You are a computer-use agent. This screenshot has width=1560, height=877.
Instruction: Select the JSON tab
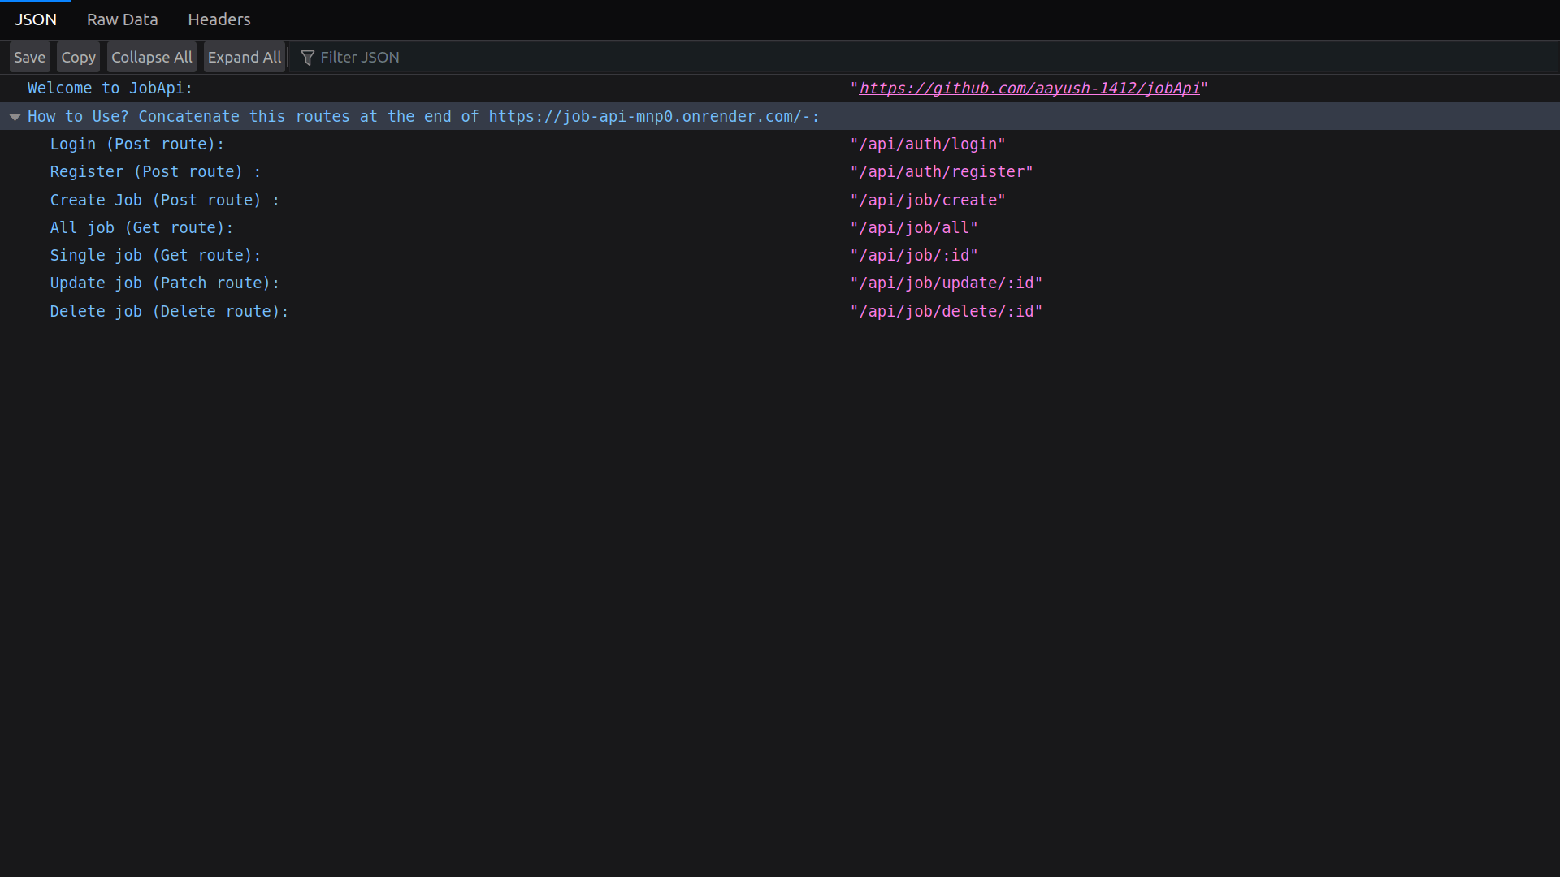pyautogui.click(x=36, y=19)
